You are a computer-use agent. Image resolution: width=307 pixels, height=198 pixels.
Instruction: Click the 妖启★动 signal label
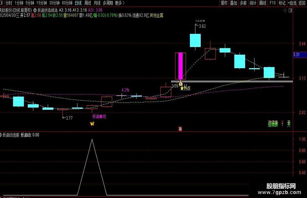99,116
